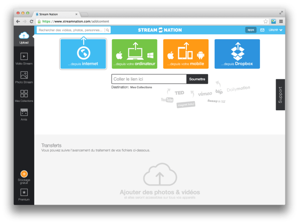Screen dimensions: 299x224
Task: Select the depuis Dropbox upload tile
Action: (x=237, y=54)
